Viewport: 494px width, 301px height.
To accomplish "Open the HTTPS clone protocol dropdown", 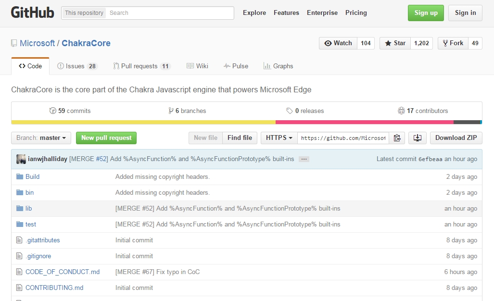I will click(x=279, y=138).
